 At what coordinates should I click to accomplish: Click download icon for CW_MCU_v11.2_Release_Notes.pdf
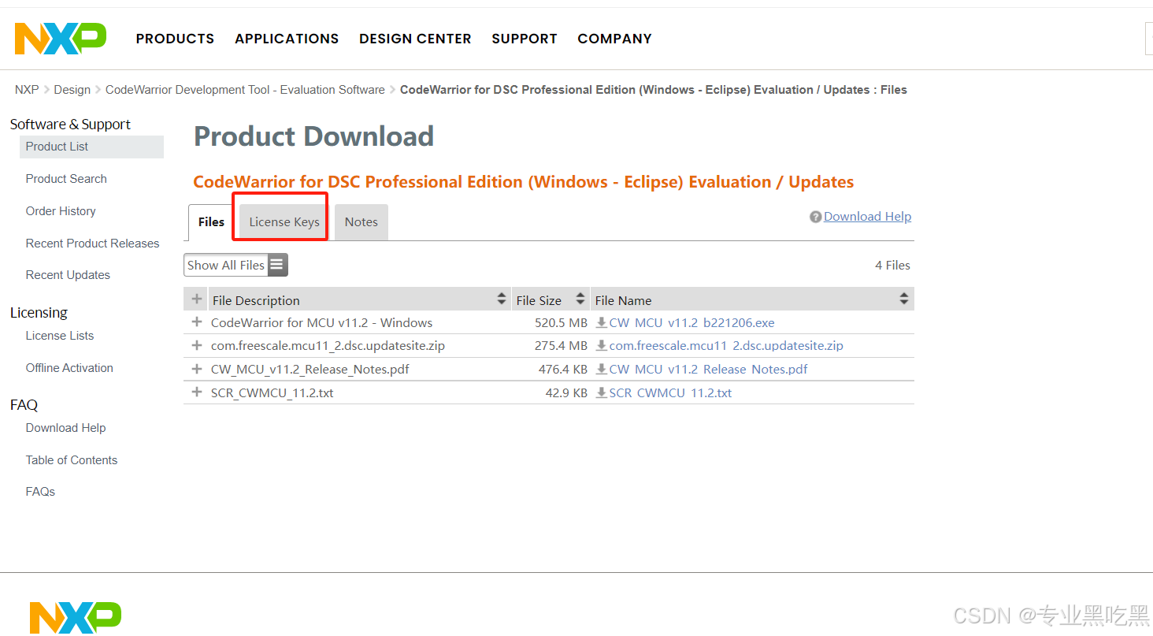tap(602, 369)
